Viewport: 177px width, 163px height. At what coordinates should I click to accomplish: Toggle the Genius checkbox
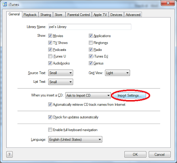click(91, 63)
